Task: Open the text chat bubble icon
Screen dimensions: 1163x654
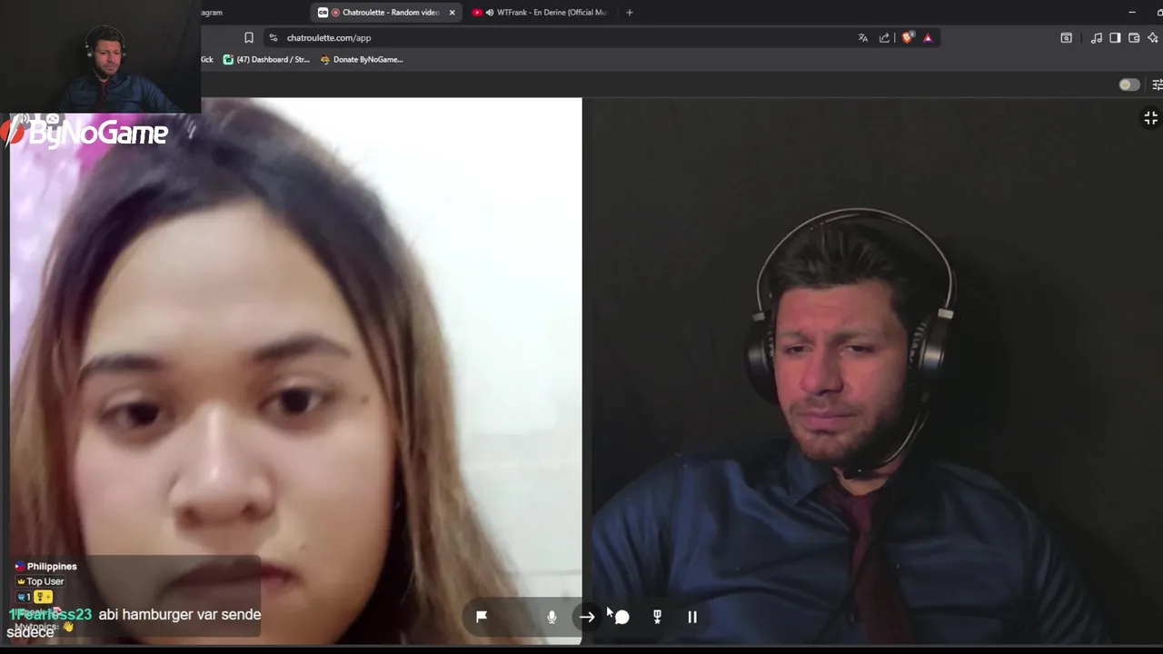Action: 621,617
